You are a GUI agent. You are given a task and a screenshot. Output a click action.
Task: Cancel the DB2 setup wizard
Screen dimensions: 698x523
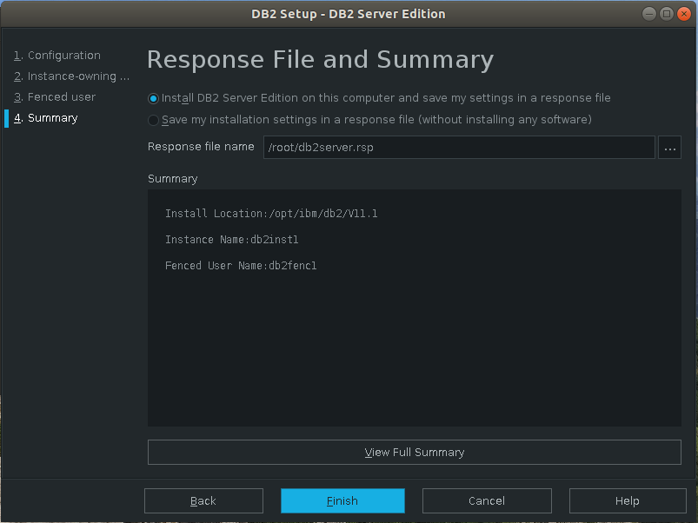[x=487, y=500]
